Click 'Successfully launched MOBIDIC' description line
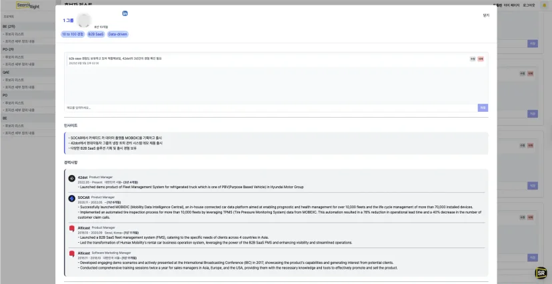Viewport: 552px width, 284px height. 275,207
